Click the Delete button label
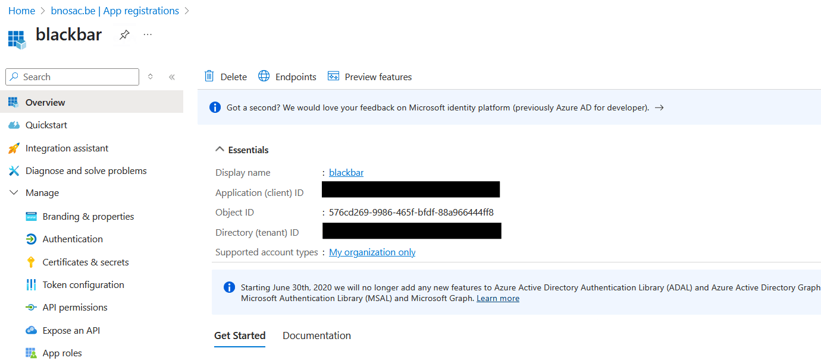This screenshot has width=821, height=364. click(233, 77)
